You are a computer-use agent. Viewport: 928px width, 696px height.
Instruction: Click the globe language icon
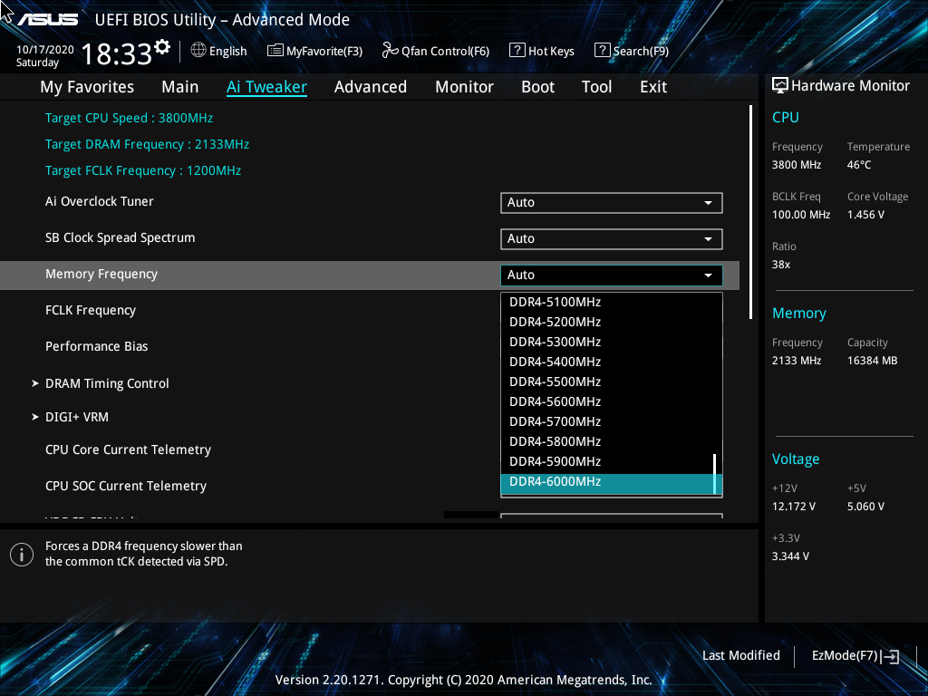(198, 51)
